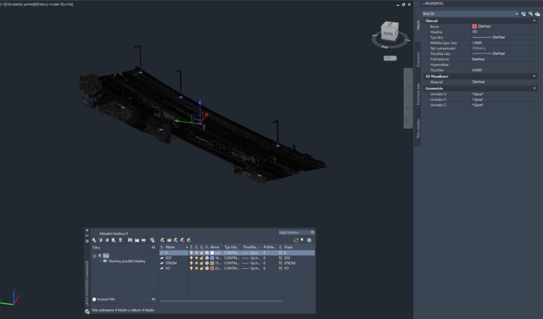The height and width of the screenshot is (319, 543).
Task: Click the search icon beside Najít hladinu
Action: coord(312,232)
